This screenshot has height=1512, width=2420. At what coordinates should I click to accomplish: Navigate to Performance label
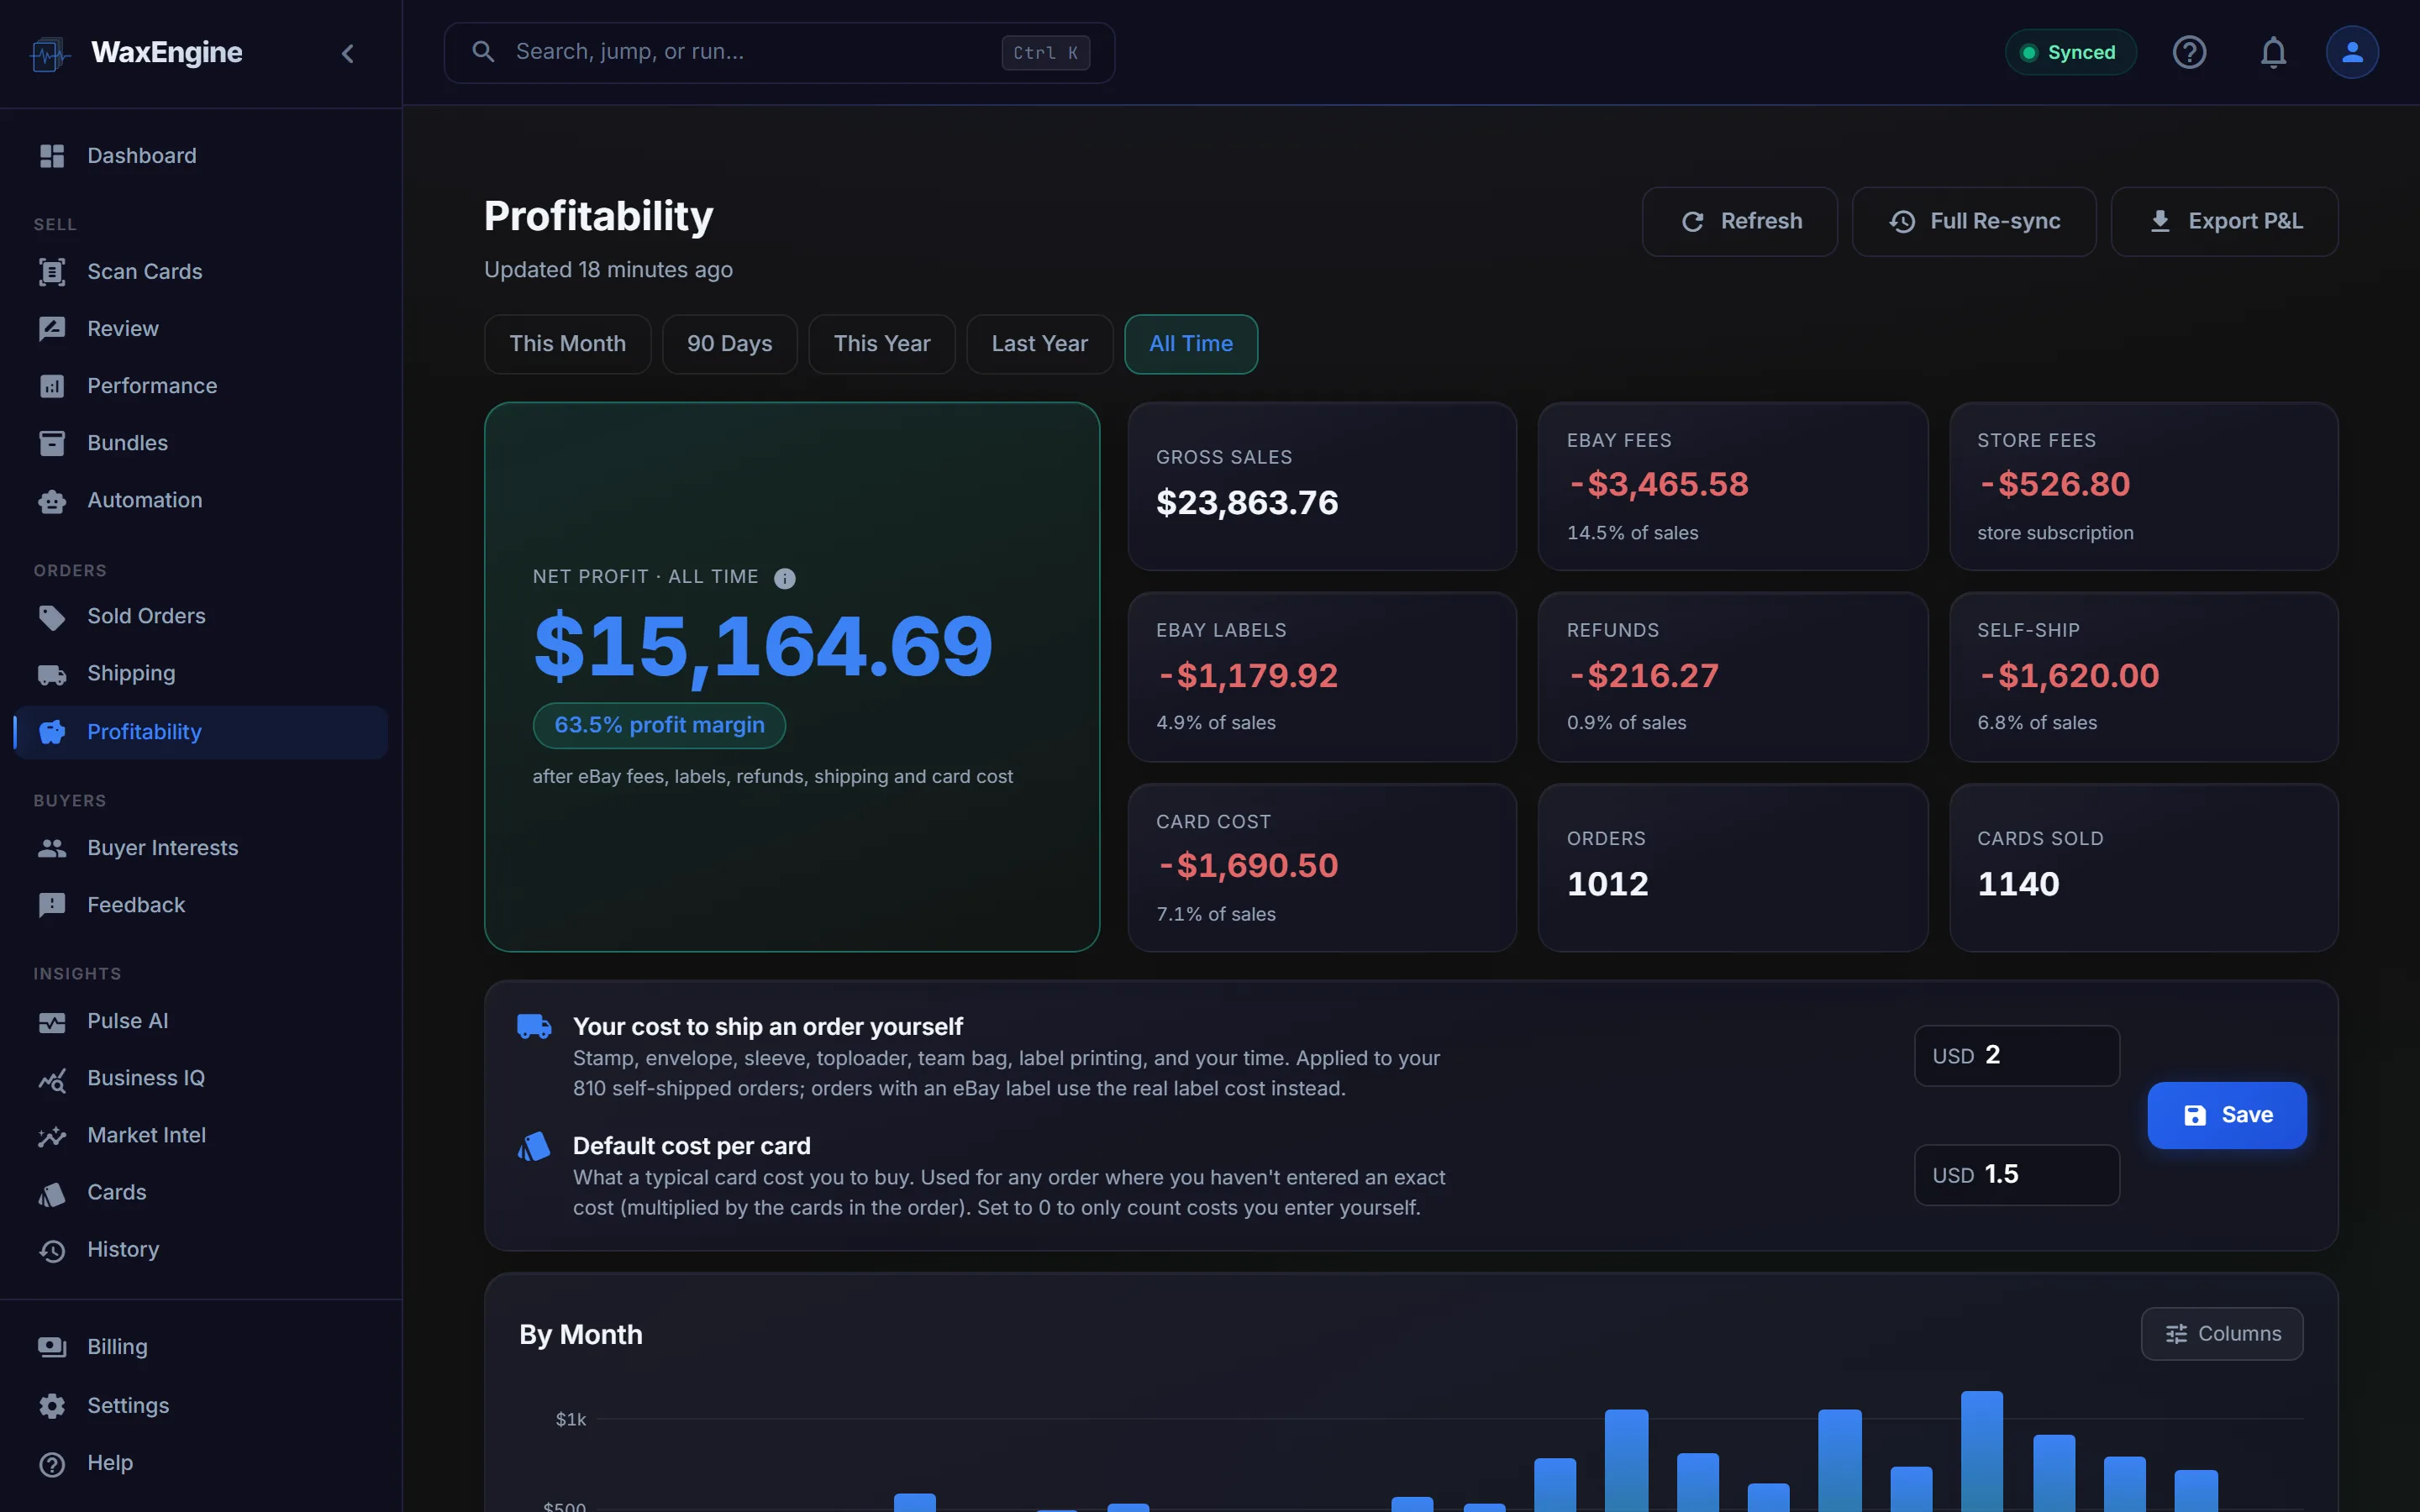[x=152, y=386]
